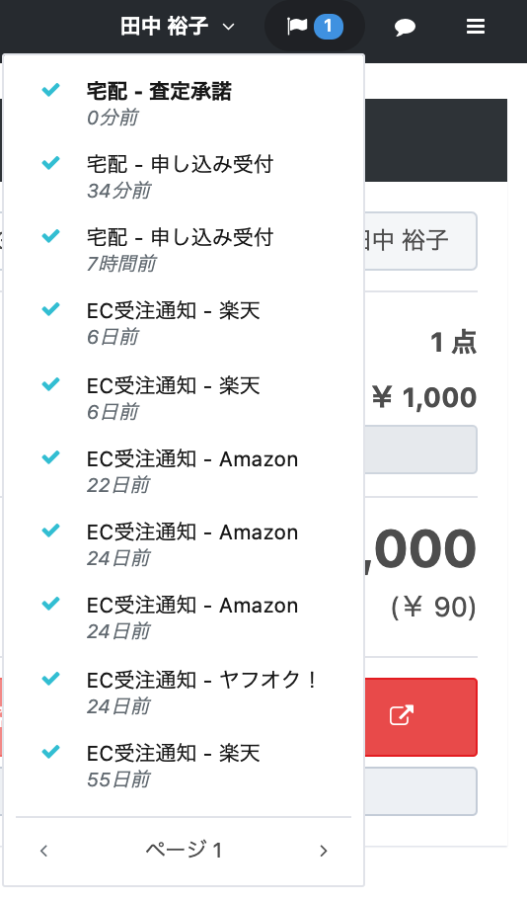Open the flag notifications icon
Viewport: 527px width, 901px height.
pos(297,26)
